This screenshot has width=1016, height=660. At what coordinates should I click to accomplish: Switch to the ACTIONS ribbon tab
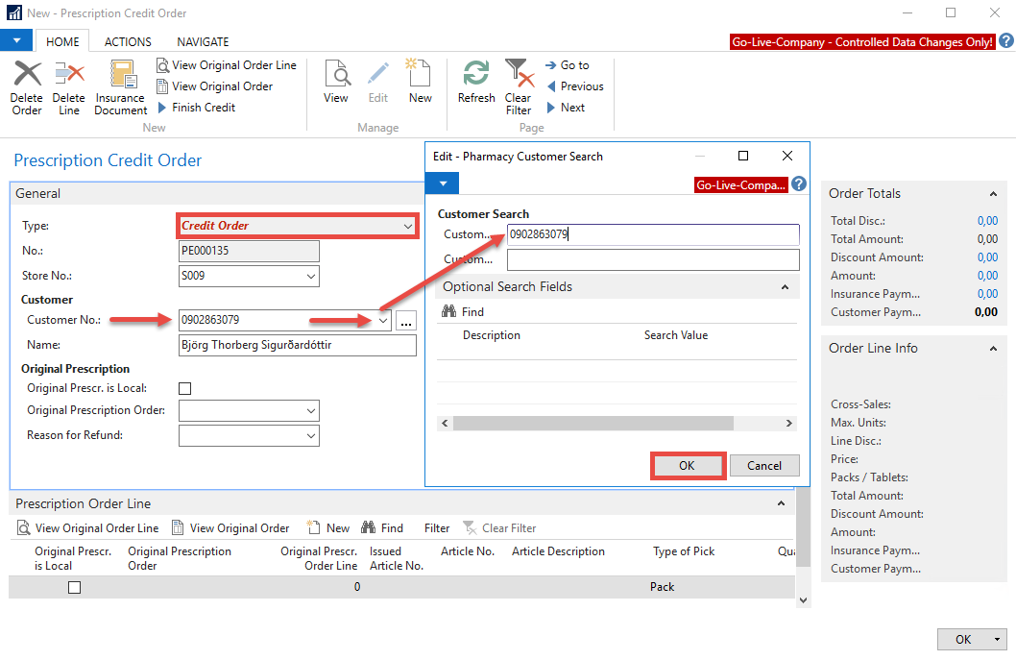pyautogui.click(x=128, y=41)
